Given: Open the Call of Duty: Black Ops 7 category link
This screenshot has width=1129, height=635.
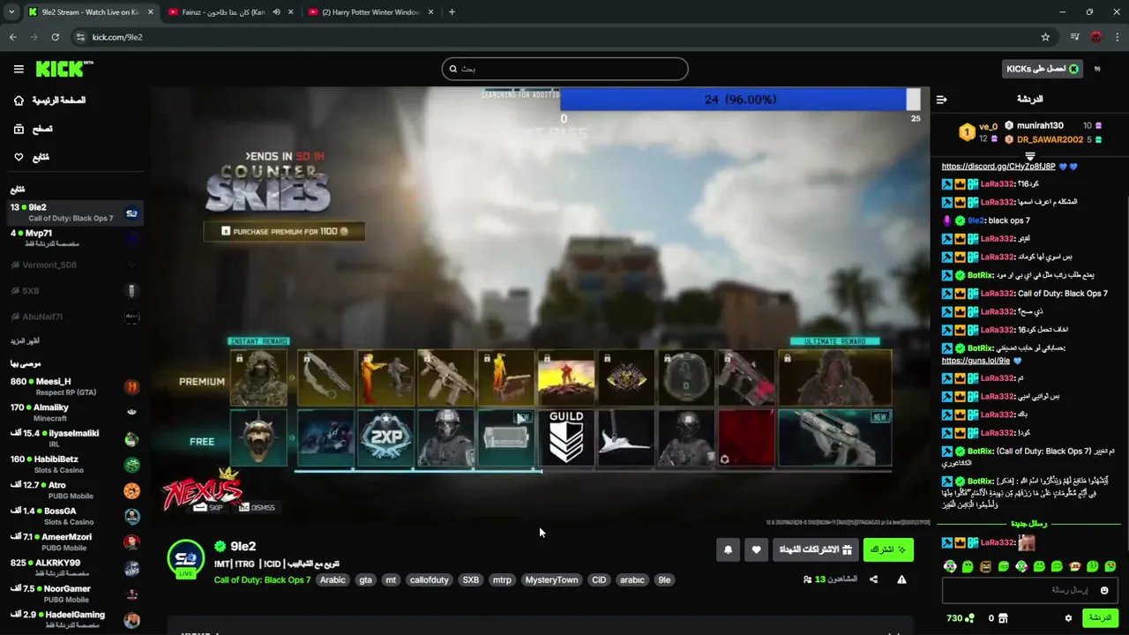Looking at the screenshot, I should click(x=262, y=579).
